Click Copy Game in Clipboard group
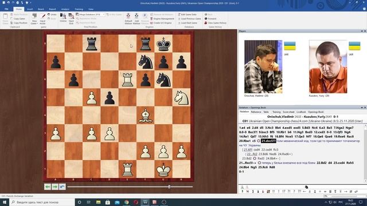Image resolution: width=367 pixels, height=206 pixels. tap(18, 19)
